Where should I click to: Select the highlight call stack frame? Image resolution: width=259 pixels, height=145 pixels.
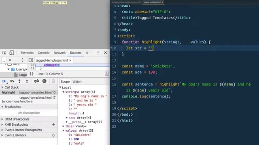pos(29,93)
